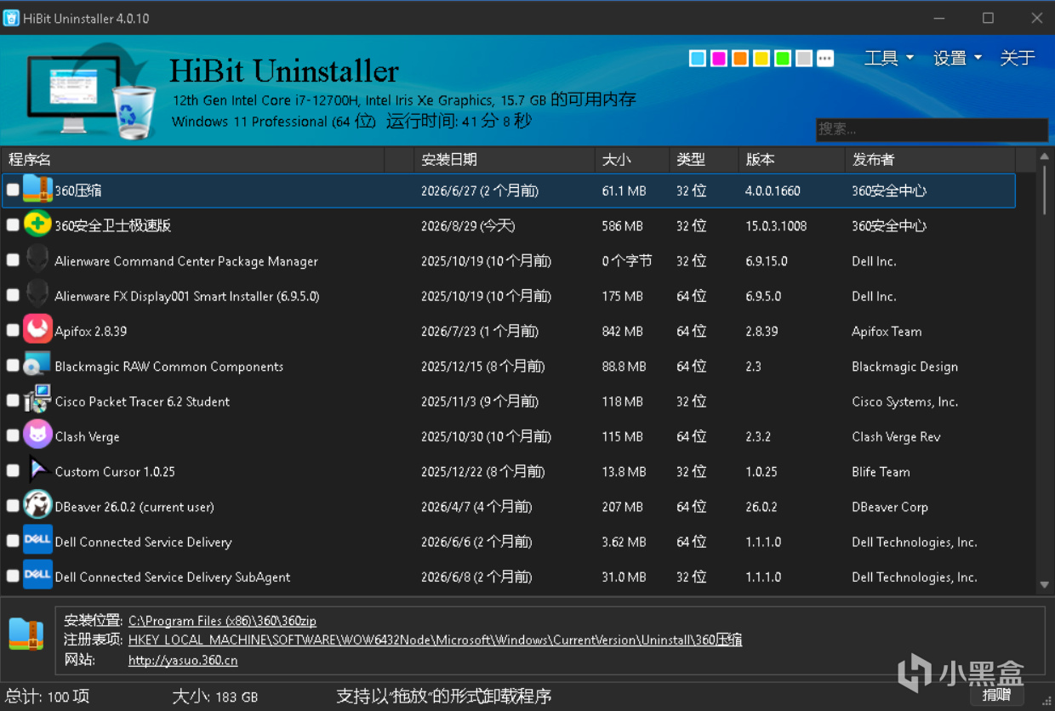Click the list scrollbar up arrow
1055x711 pixels.
pos(1045,156)
